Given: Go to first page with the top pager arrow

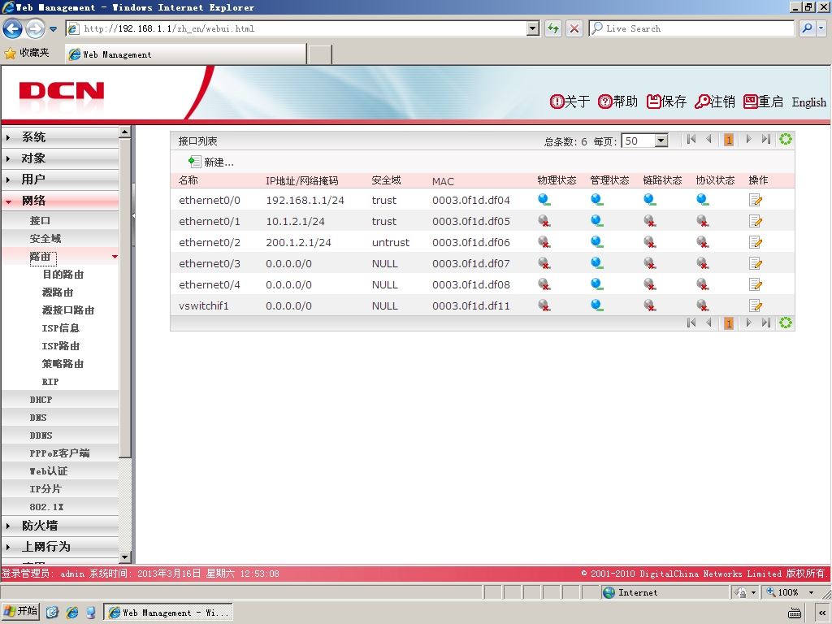Looking at the screenshot, I should pyautogui.click(x=691, y=140).
